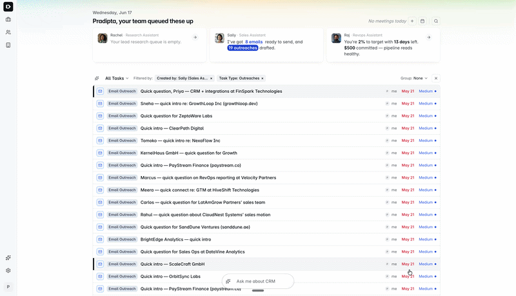
Task: Open the companies building icon in sidebar
Action: coord(8,45)
